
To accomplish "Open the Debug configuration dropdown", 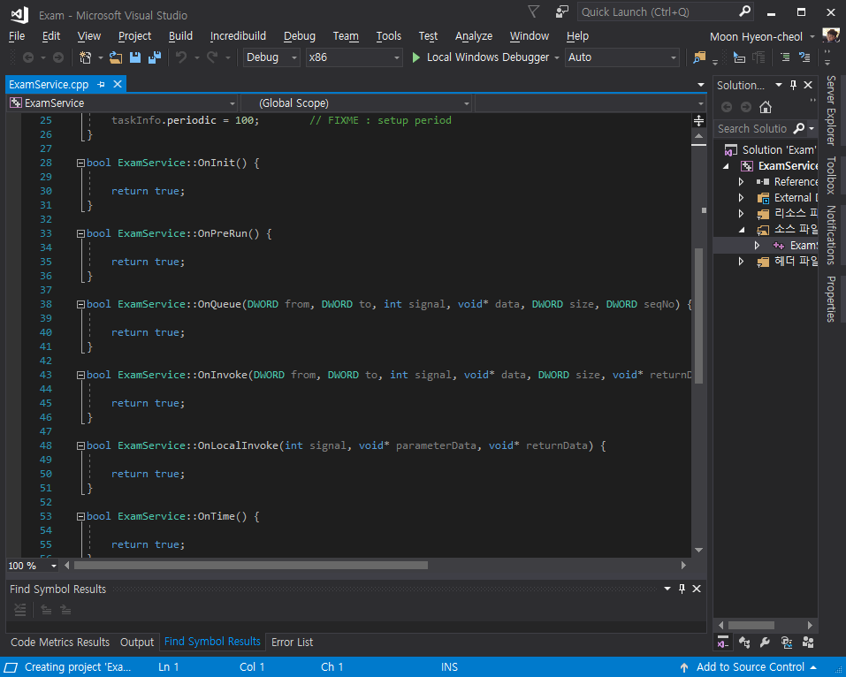I will 272,57.
